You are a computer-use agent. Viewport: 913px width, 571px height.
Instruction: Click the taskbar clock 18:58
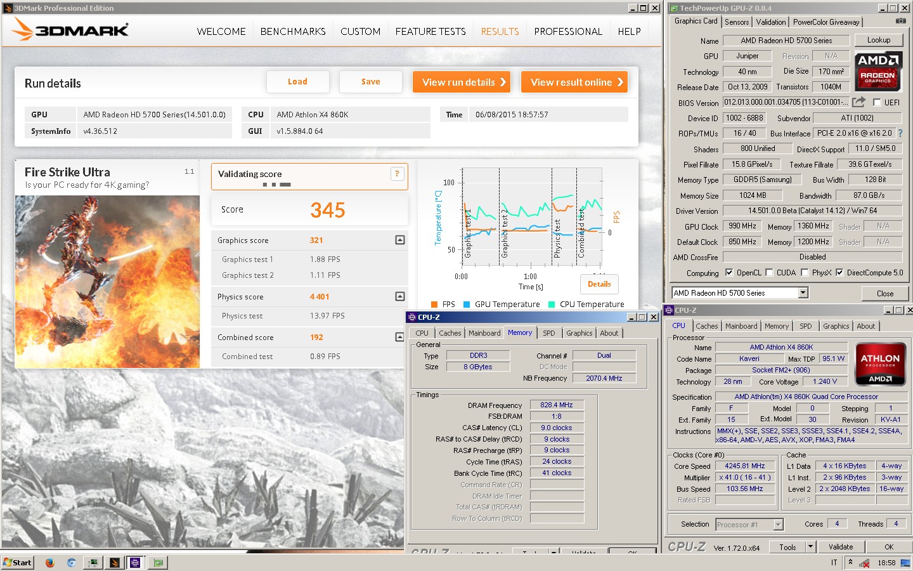(x=886, y=563)
